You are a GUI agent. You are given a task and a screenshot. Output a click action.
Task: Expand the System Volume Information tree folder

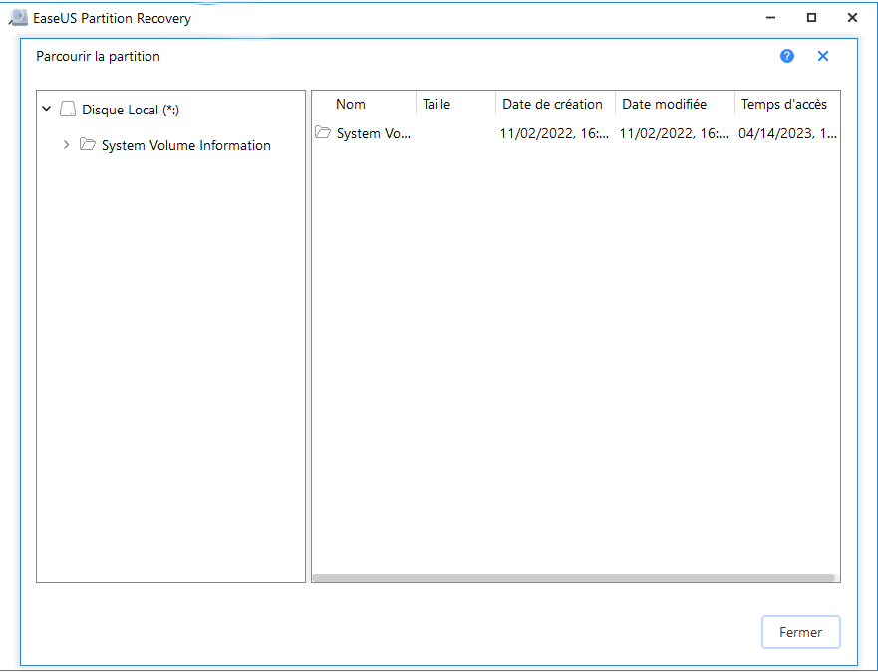click(66, 145)
